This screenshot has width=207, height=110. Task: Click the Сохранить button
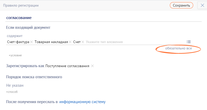click(x=181, y=5)
